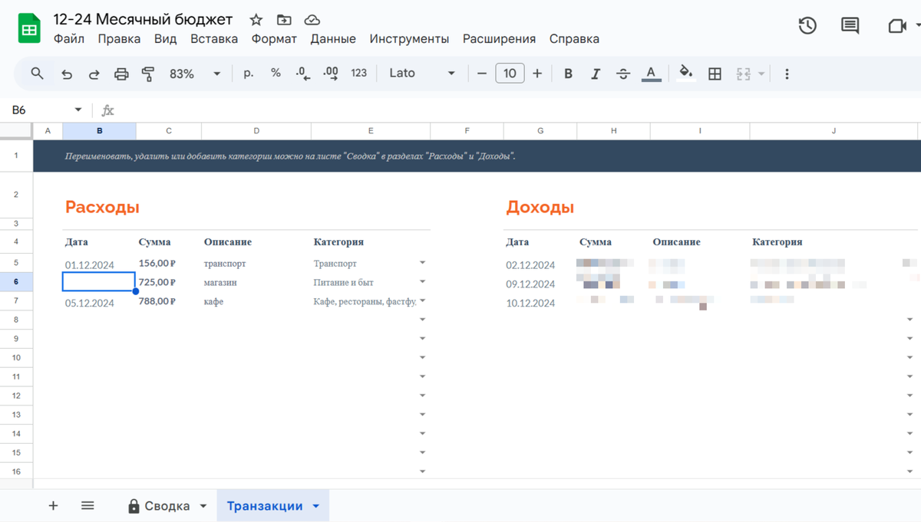Open expense category dropdown in row 8

[x=422, y=319]
